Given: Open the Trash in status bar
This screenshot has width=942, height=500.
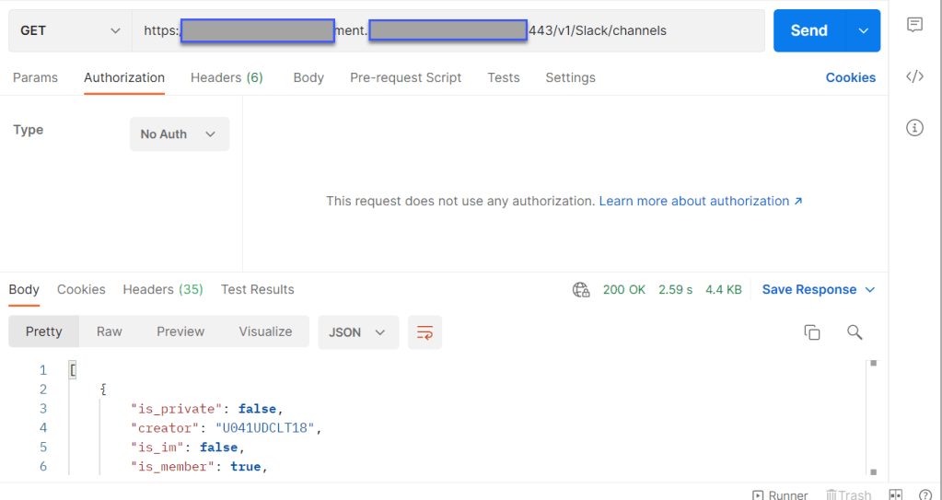Looking at the screenshot, I should tap(848, 494).
